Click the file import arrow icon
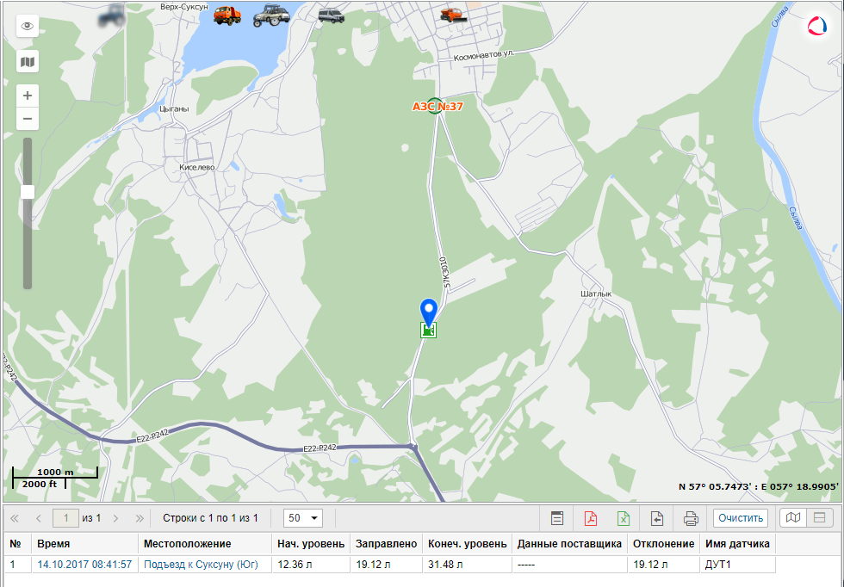Screen dimensions: 844x587 click(x=656, y=519)
